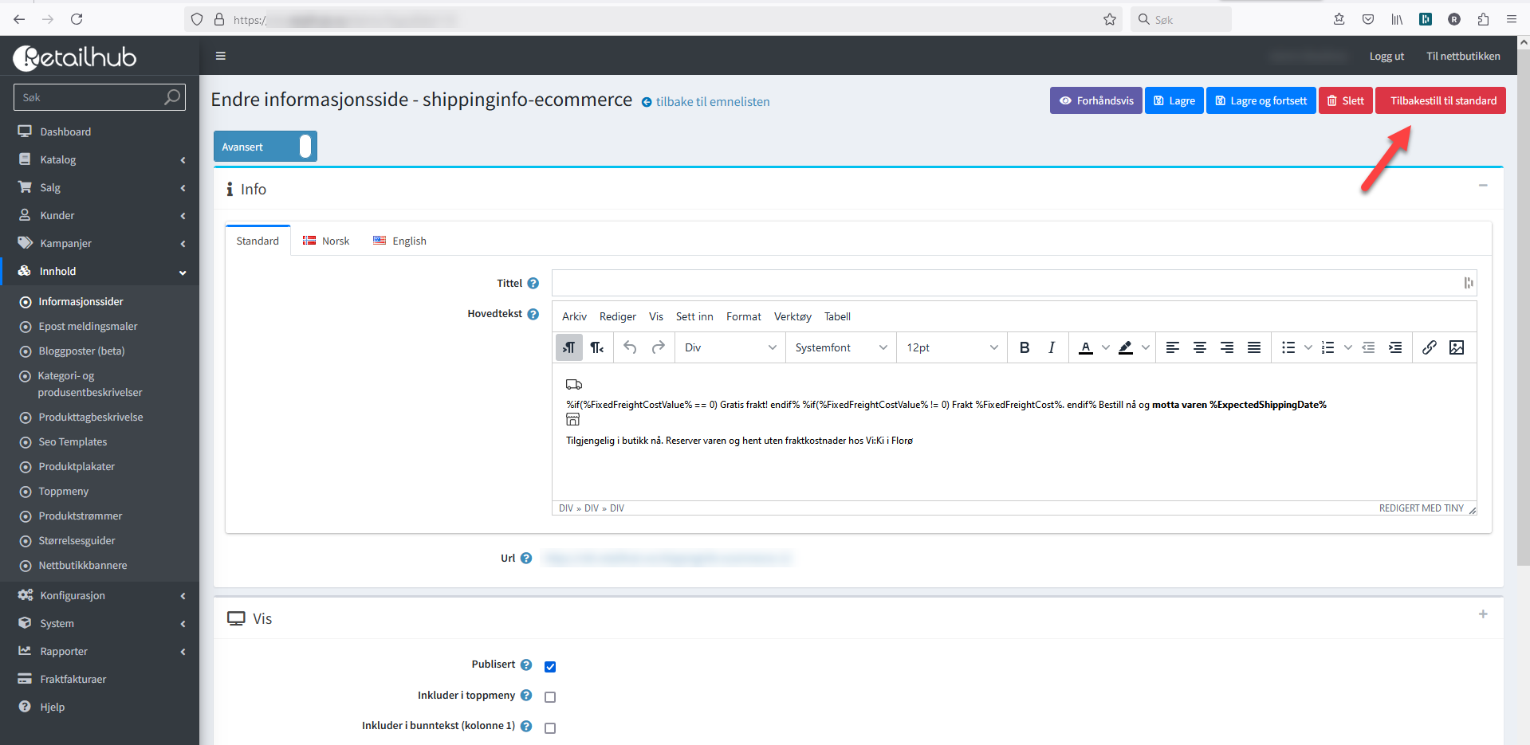Click the insert image icon
The image size is (1530, 745).
(1457, 347)
